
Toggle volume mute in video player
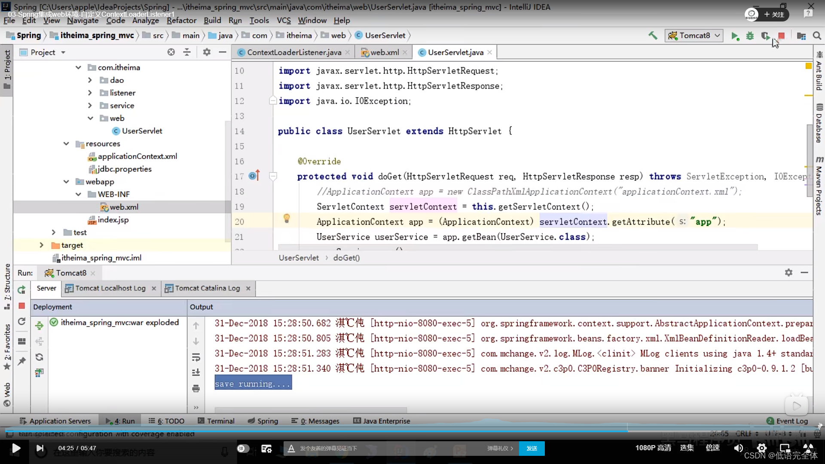(738, 448)
